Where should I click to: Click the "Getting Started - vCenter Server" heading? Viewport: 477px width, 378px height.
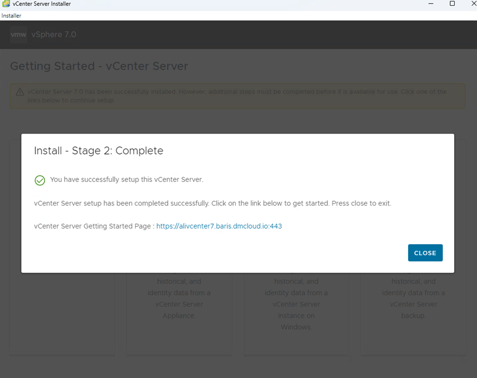[x=99, y=66]
